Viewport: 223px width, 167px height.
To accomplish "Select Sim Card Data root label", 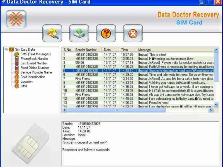I will point(25,50).
